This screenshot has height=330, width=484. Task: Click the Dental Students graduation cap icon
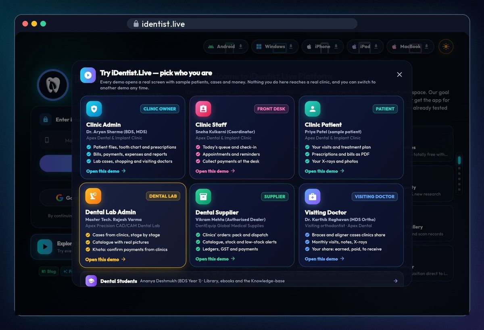click(x=91, y=281)
